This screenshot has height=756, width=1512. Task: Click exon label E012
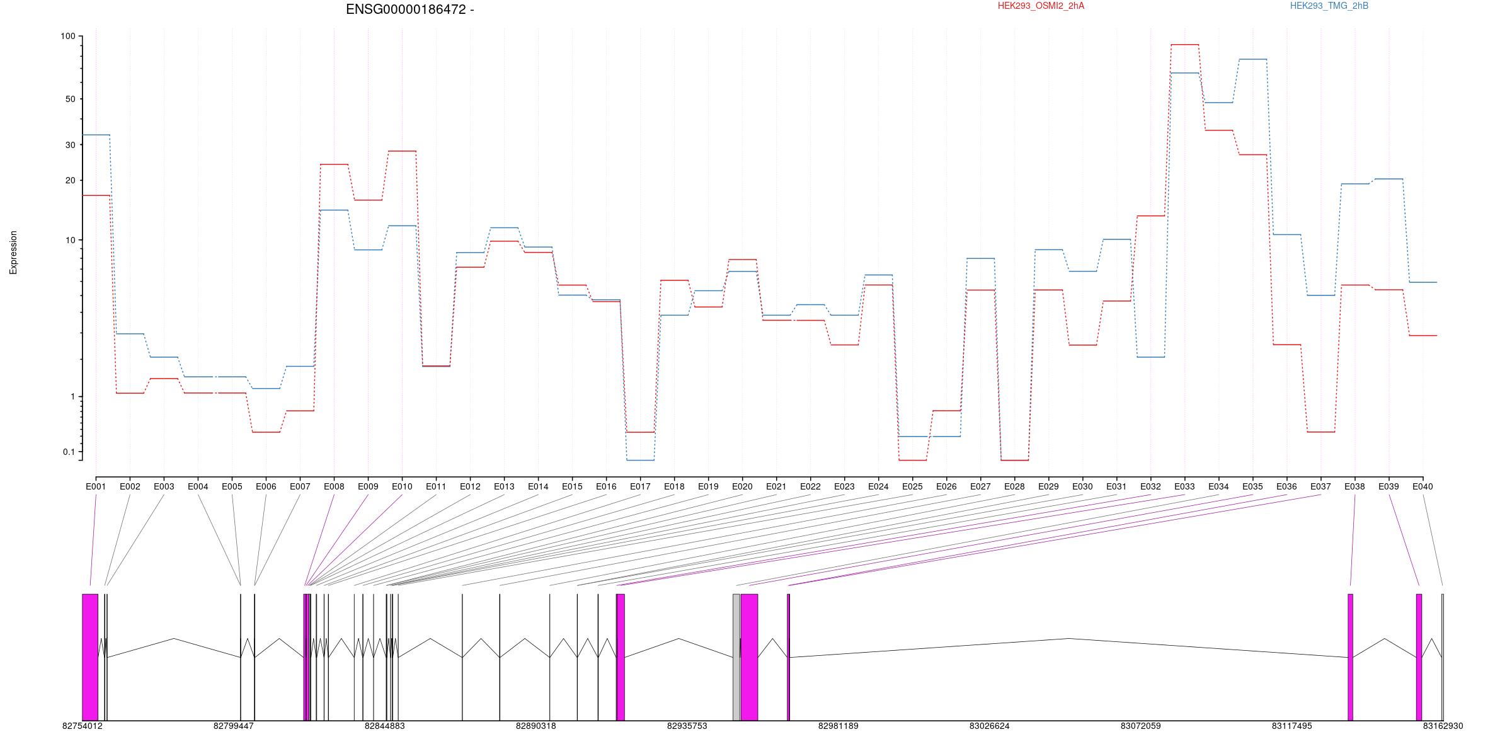[470, 486]
